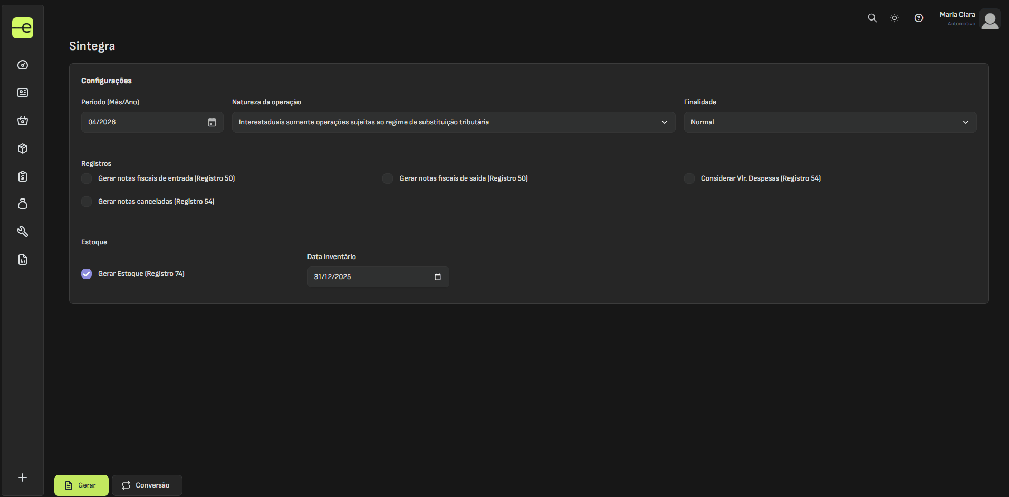The height and width of the screenshot is (497, 1009).
Task: Click the Gerar button
Action: tap(81, 485)
